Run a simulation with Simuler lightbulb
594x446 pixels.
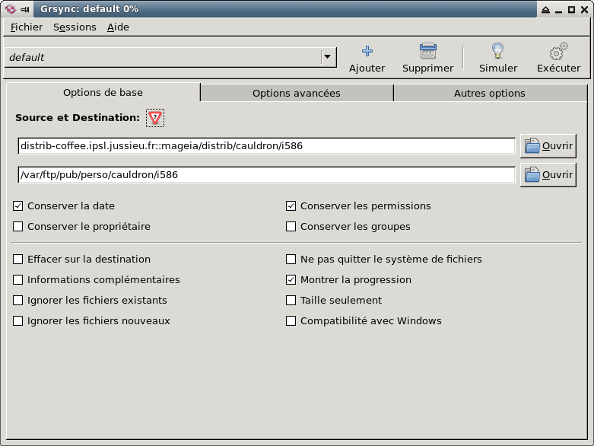click(x=497, y=51)
